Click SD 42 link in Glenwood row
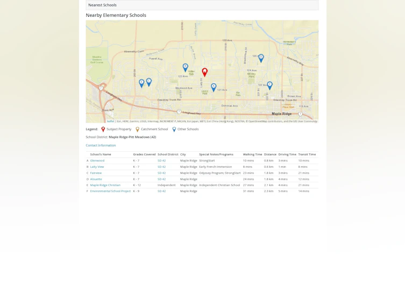The height and width of the screenshot is (304, 405). coord(162,160)
